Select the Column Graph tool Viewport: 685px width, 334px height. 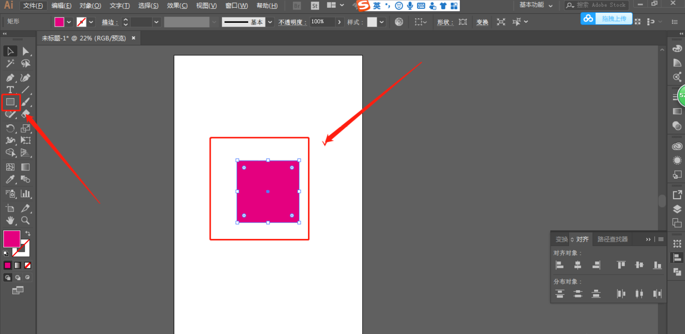26,194
